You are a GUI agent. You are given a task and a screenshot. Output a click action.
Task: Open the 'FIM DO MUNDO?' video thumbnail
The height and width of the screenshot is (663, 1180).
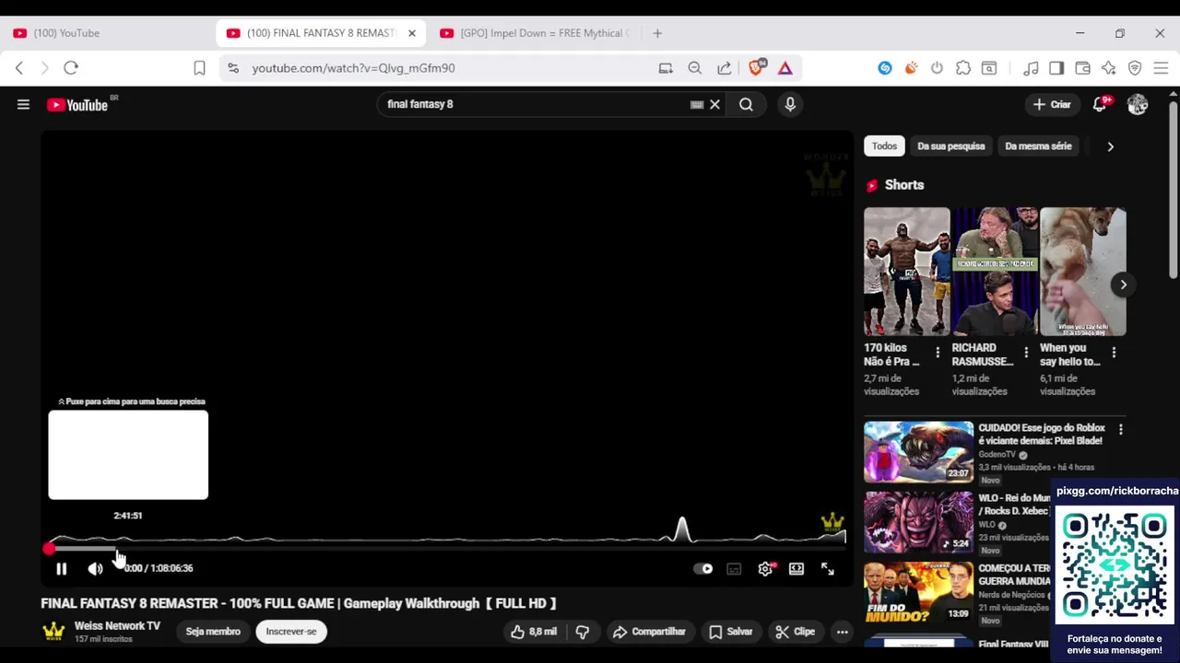tap(918, 592)
